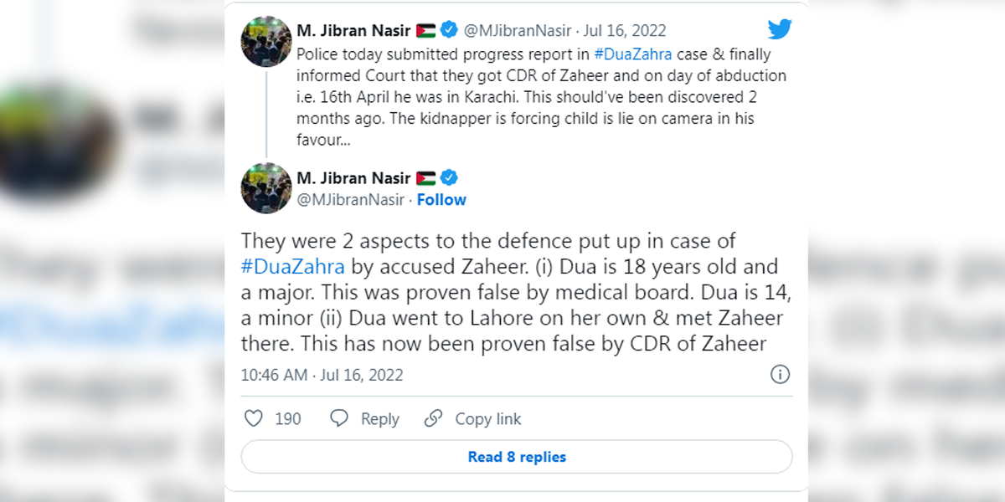Open the #DuaZahra hashtag in the main tweet
1005x502 pixels.
293,267
